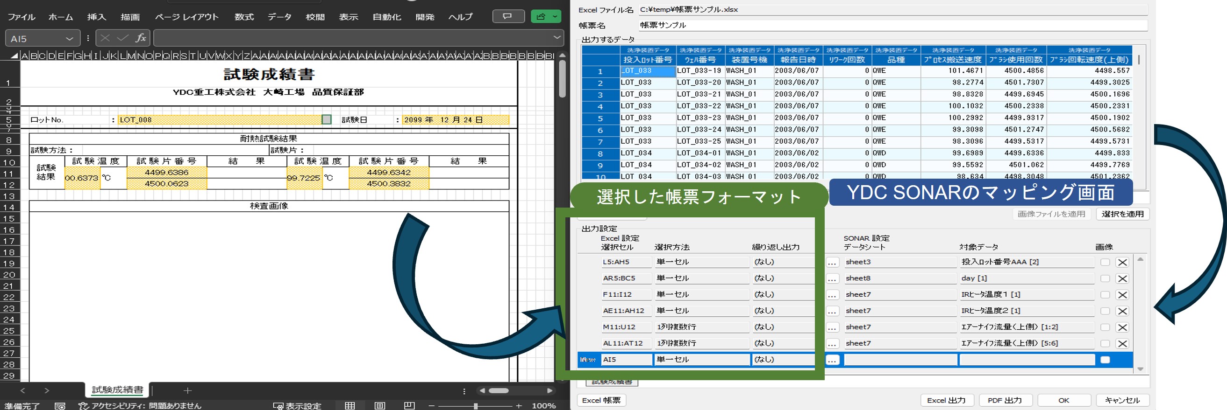Click previous sheet navigation arrow

click(x=23, y=390)
